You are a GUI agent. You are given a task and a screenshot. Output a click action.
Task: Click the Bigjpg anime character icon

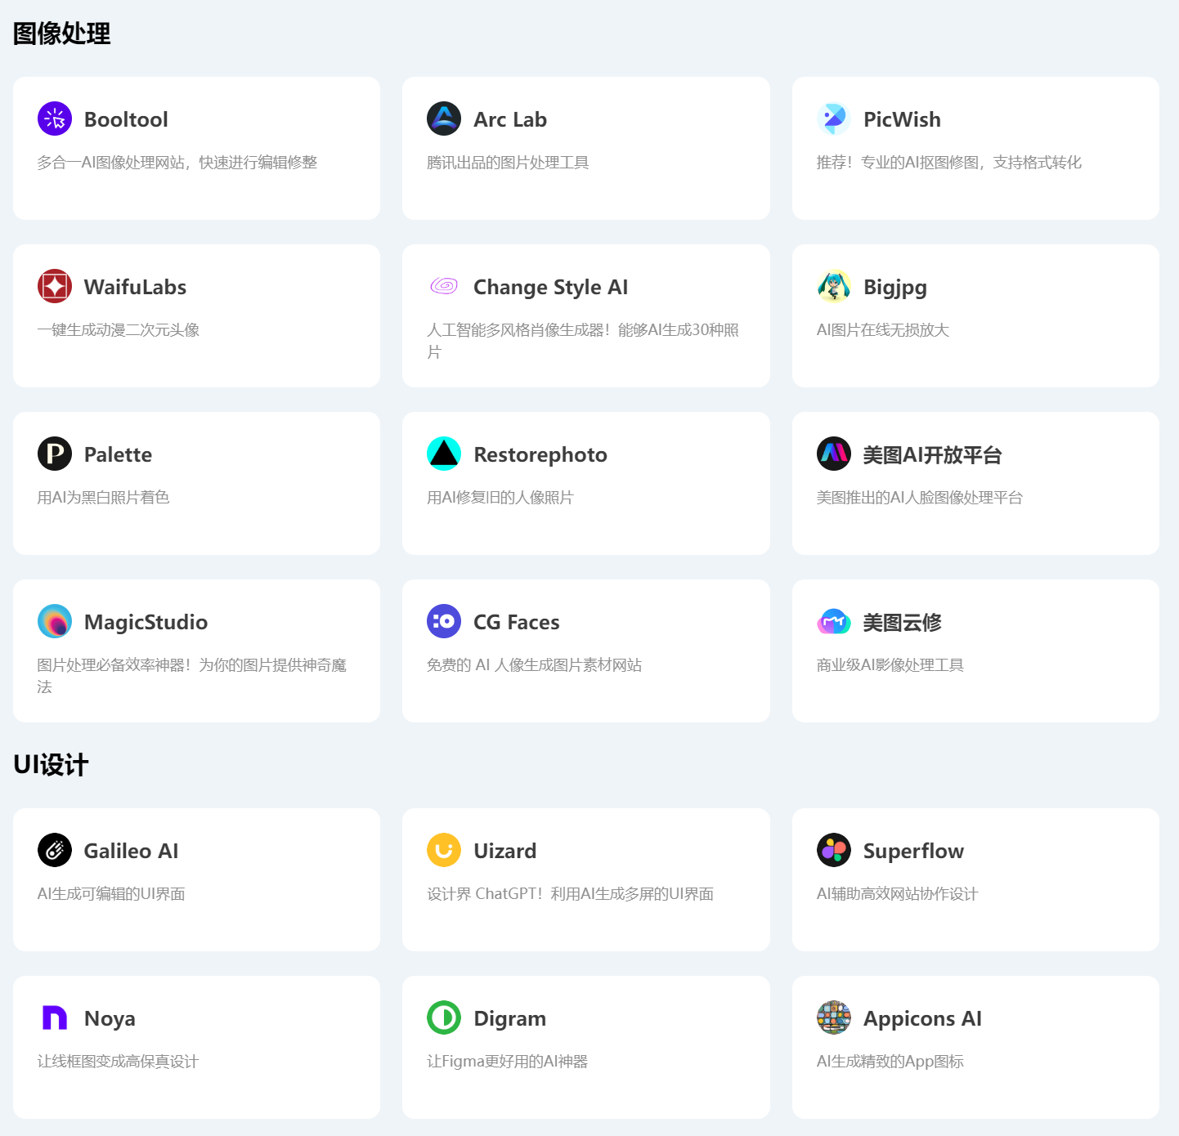[834, 287]
